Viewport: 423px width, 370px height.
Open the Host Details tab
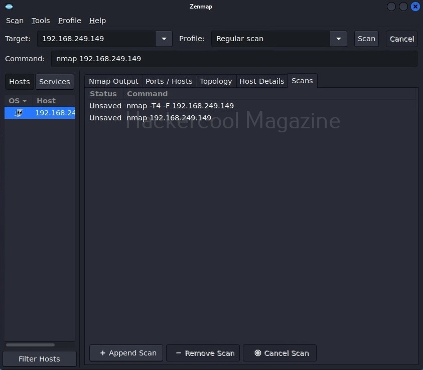tap(261, 81)
